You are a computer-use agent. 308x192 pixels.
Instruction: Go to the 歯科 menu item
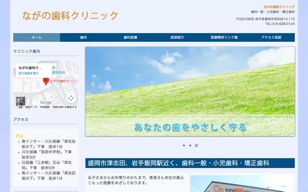point(83,37)
